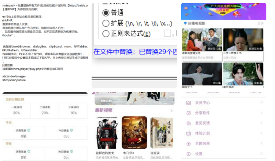This screenshot has height=161, width=275.
Task: Click the help icon next to 昨日佣金
Action: point(71,152)
